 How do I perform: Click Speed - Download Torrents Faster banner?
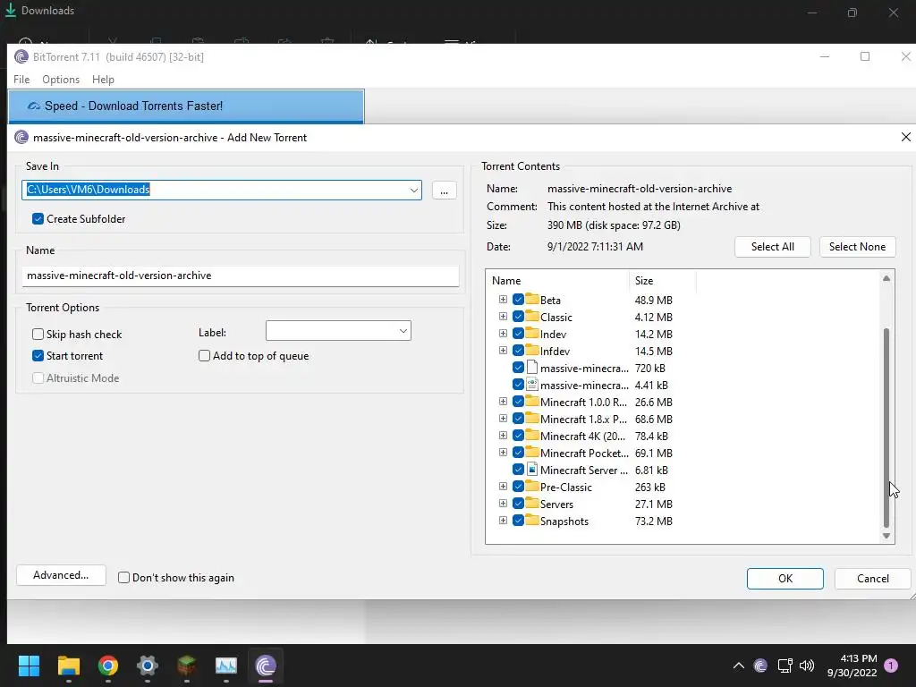pos(186,106)
